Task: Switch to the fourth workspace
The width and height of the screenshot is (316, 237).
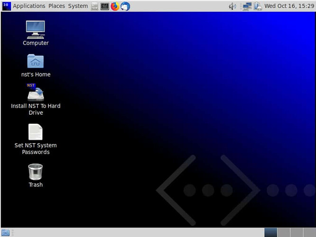Action: click(x=309, y=232)
